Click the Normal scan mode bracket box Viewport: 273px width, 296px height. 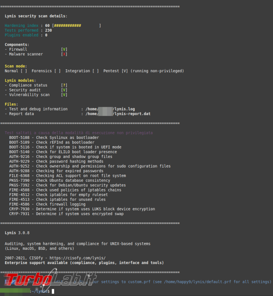(24, 71)
